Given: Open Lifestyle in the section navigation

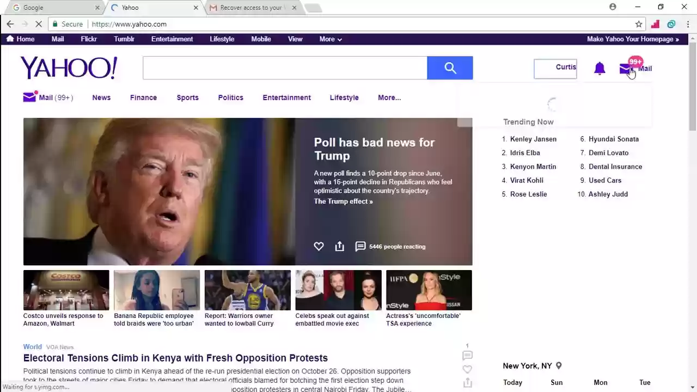Looking at the screenshot, I should point(344,97).
